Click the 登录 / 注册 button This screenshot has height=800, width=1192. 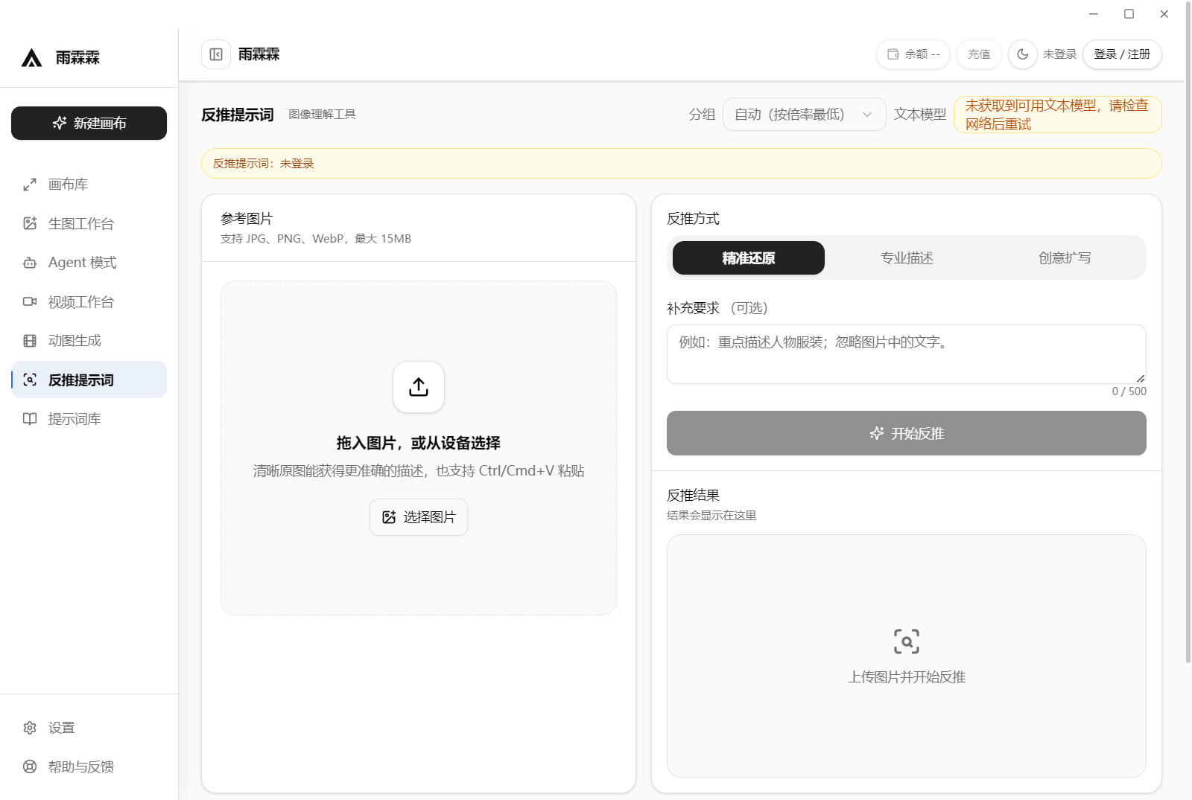coord(1122,54)
